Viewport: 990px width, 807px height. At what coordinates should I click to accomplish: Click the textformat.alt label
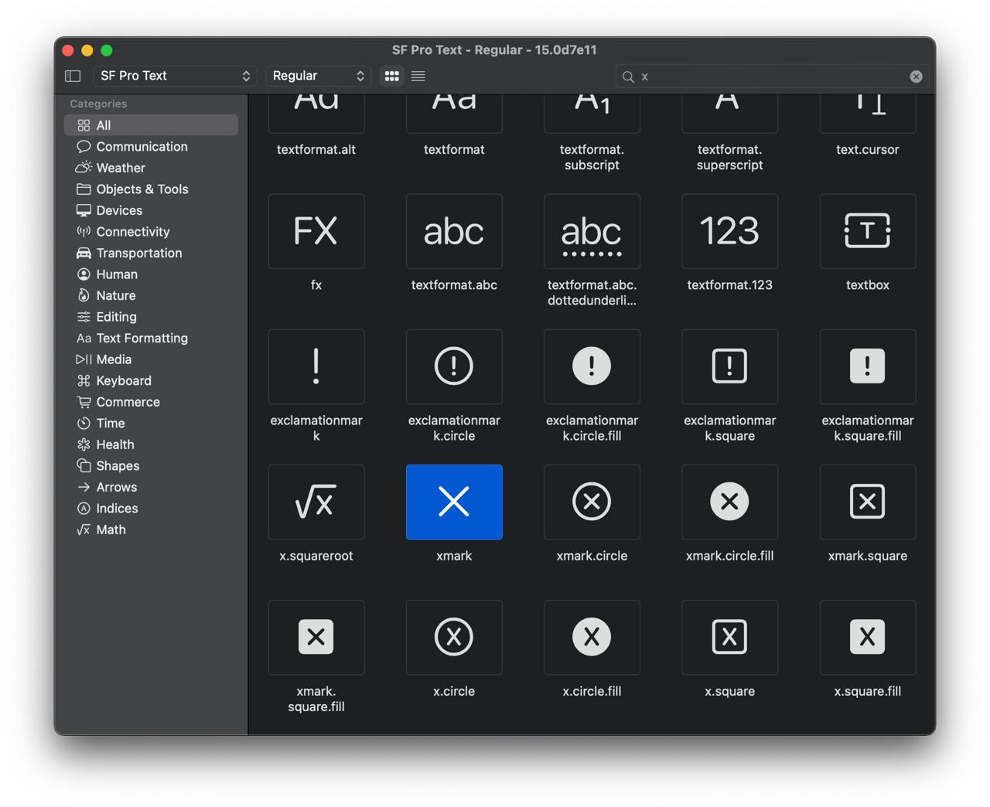point(316,150)
